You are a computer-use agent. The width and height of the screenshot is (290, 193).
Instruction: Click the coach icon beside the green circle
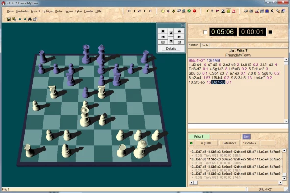tap(184, 11)
